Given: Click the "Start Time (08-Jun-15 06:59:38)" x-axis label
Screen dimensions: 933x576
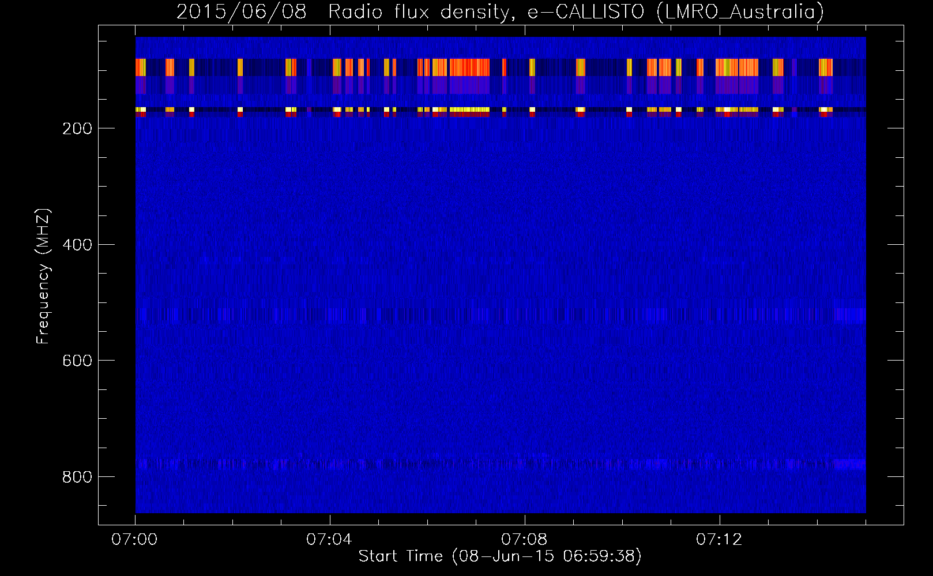Looking at the screenshot, I should (x=500, y=556).
